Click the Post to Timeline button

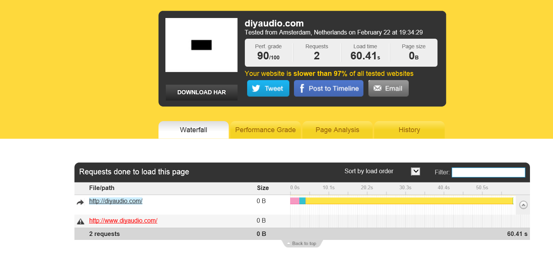click(x=328, y=88)
